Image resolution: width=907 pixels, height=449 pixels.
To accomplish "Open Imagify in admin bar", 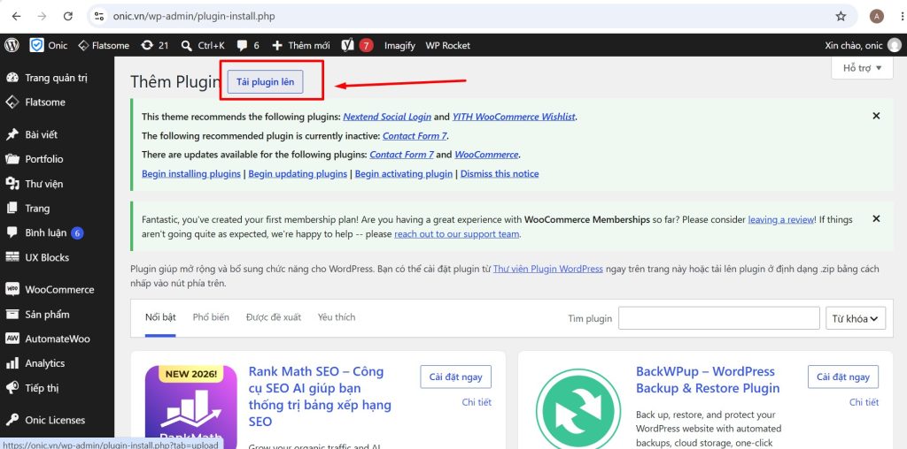I will [x=399, y=45].
